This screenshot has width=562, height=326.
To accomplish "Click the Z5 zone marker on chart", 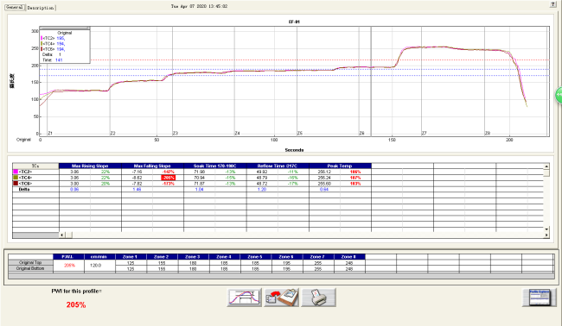I will click(x=300, y=134).
